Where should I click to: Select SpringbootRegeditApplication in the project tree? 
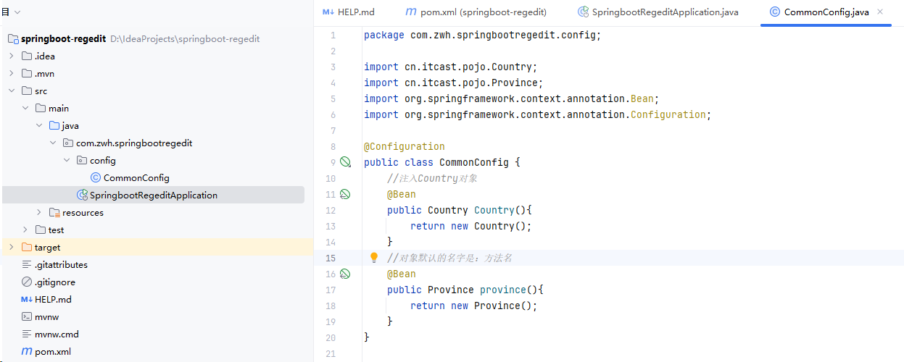click(x=153, y=195)
